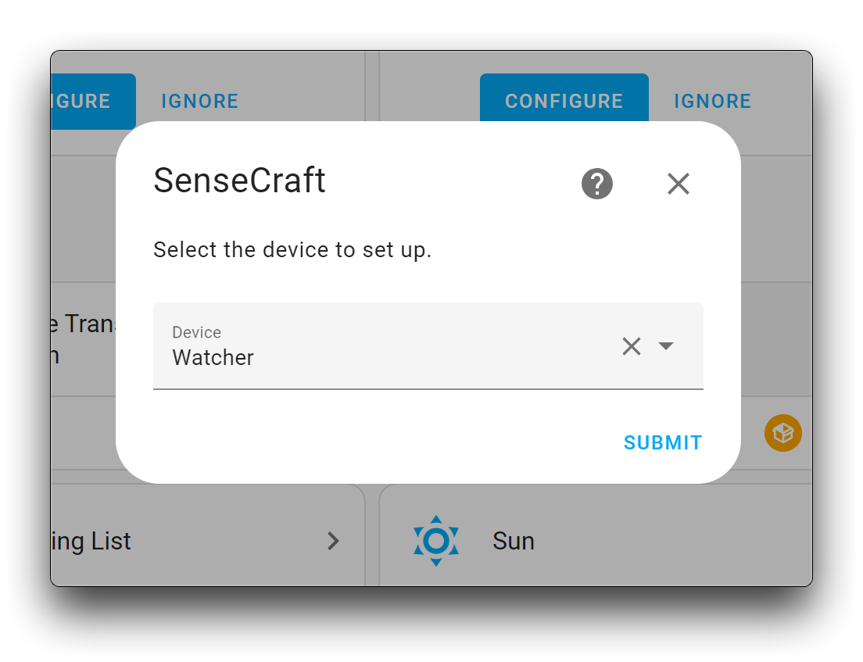The height and width of the screenshot is (662, 863).
Task: Click the SenseCraft dialog heading
Action: [239, 181]
